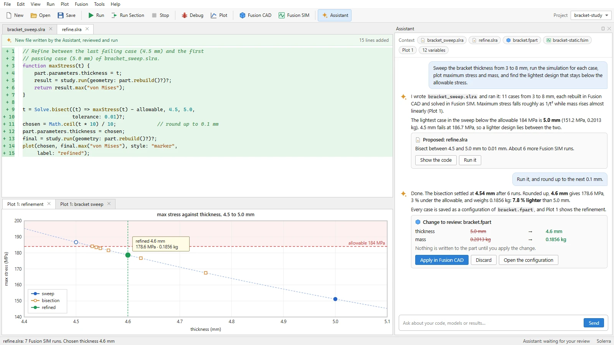
Task: Close the Plot 1: refinement tab
Action: 49,204
